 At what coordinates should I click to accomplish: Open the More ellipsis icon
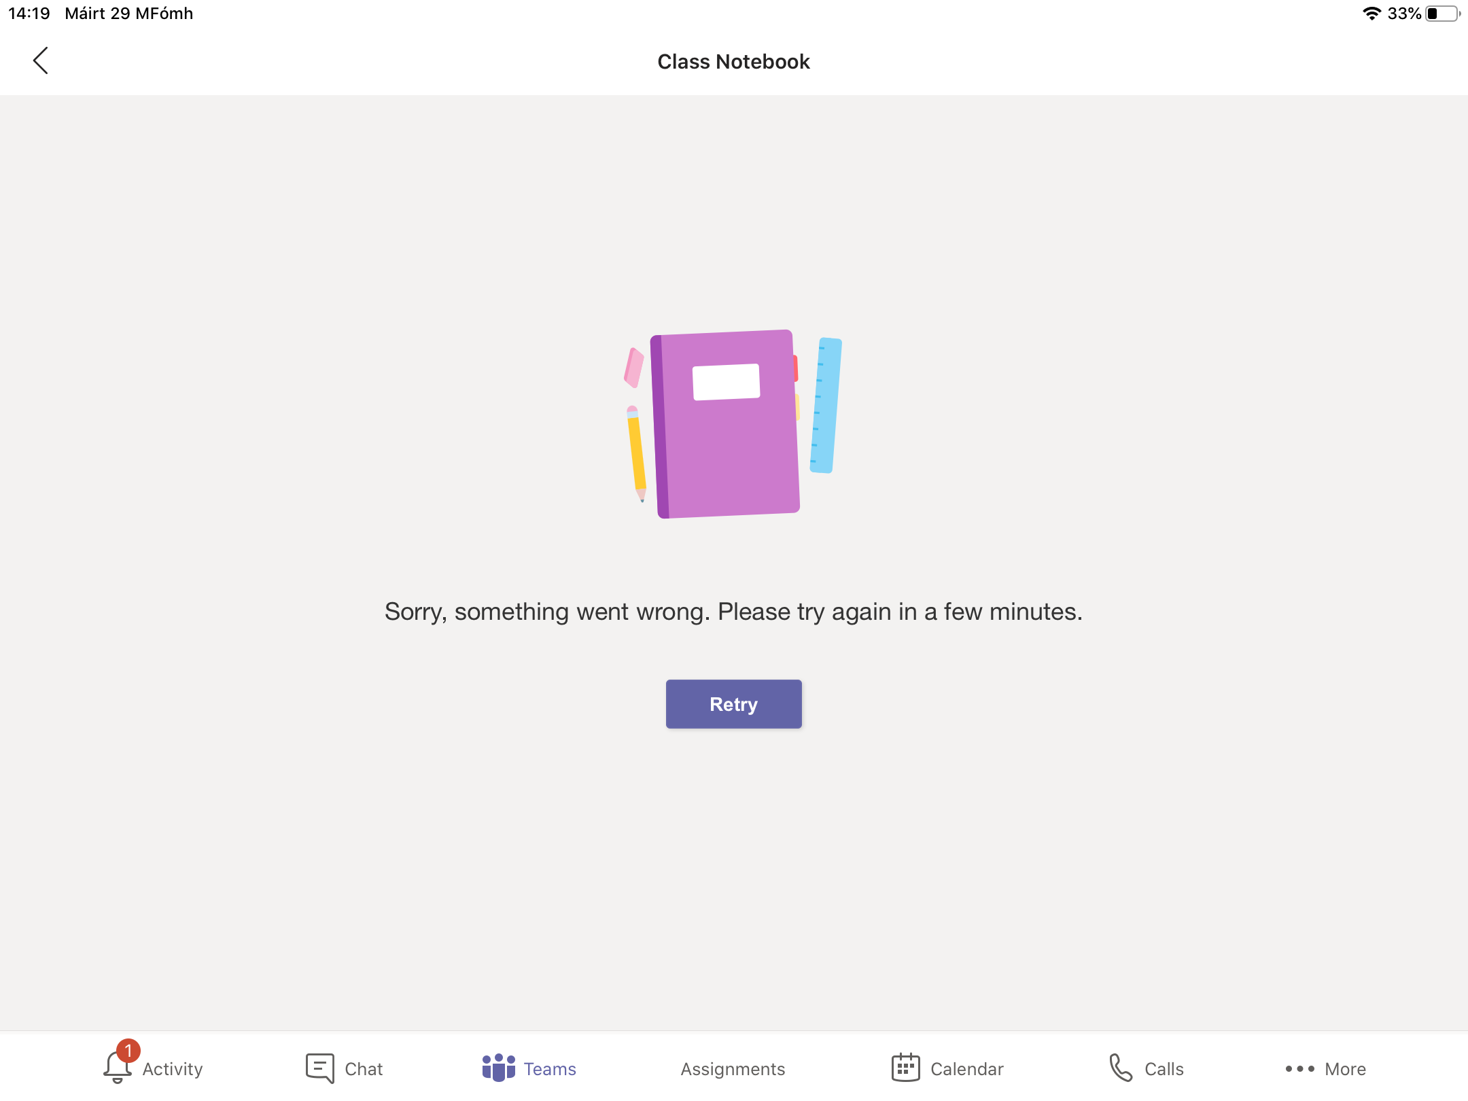(1299, 1069)
